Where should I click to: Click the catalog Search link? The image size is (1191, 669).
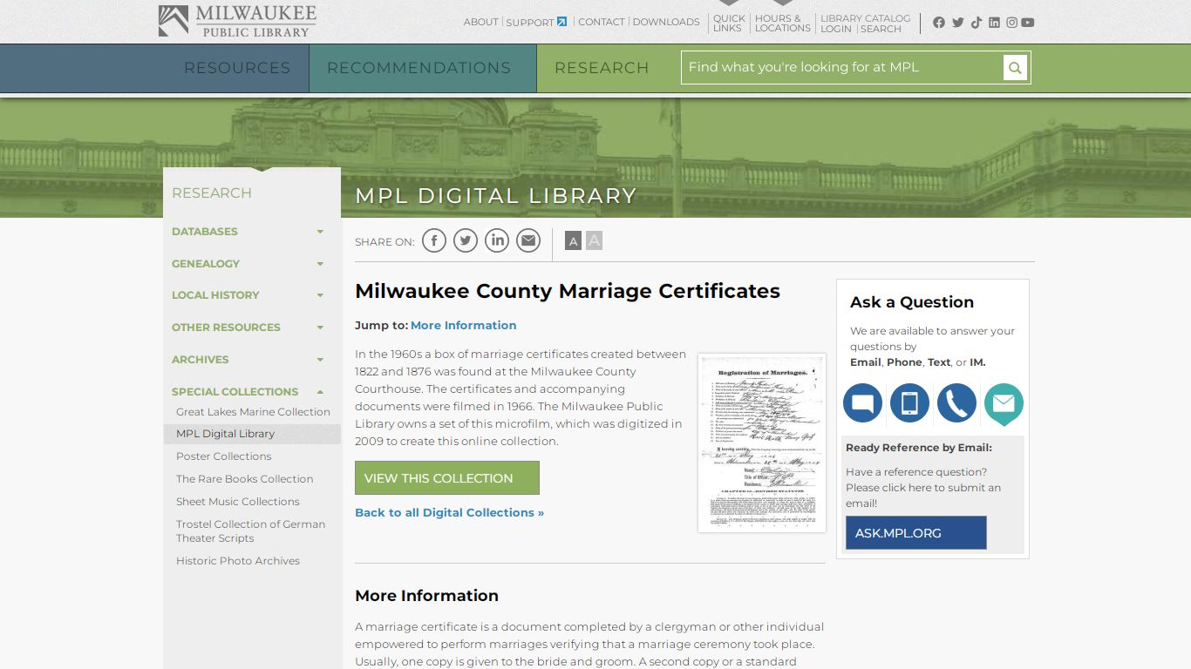pos(881,29)
